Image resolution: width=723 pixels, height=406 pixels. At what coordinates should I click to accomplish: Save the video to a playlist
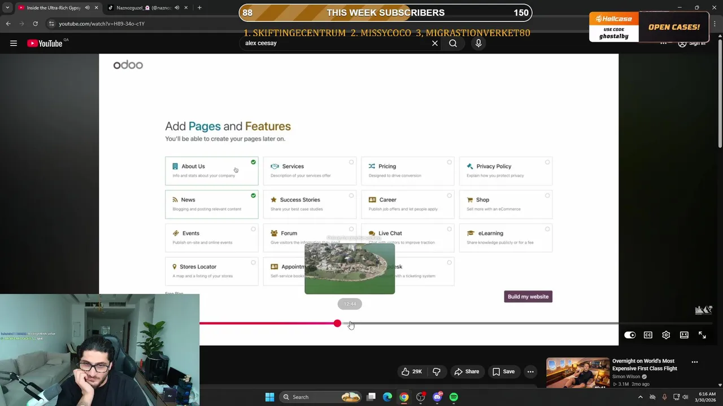pos(503,372)
